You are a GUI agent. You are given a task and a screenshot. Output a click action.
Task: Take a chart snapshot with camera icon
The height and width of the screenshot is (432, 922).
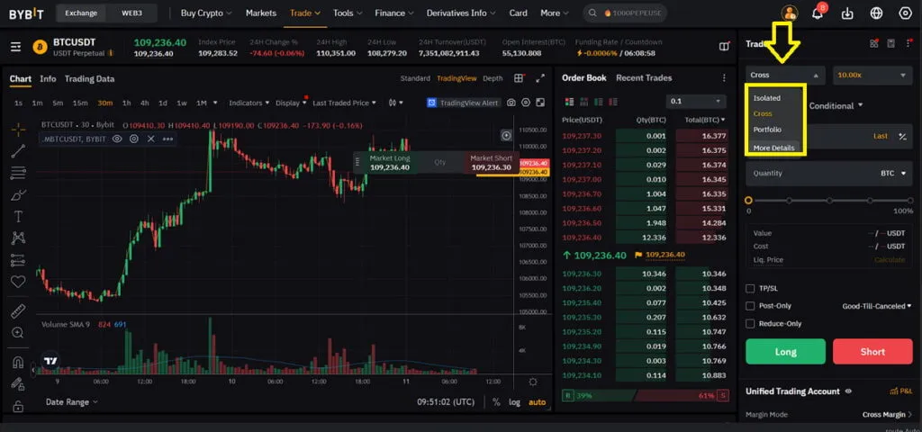pyautogui.click(x=511, y=103)
